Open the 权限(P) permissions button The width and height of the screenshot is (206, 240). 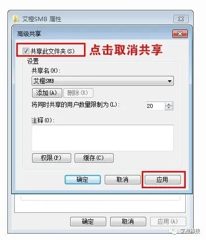[51, 158]
